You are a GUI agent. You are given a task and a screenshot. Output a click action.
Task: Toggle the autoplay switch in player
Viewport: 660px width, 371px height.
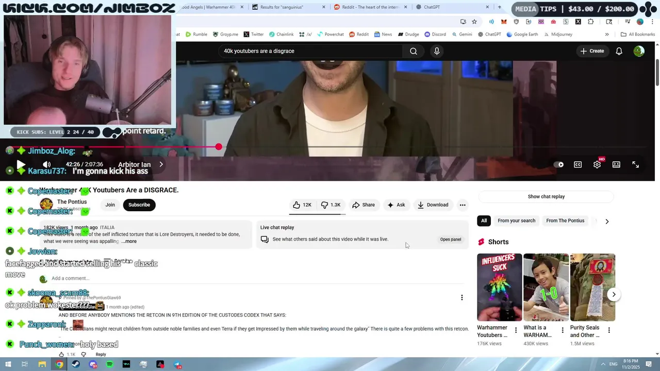click(558, 164)
